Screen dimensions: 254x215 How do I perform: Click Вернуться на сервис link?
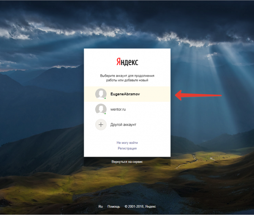(x=127, y=162)
